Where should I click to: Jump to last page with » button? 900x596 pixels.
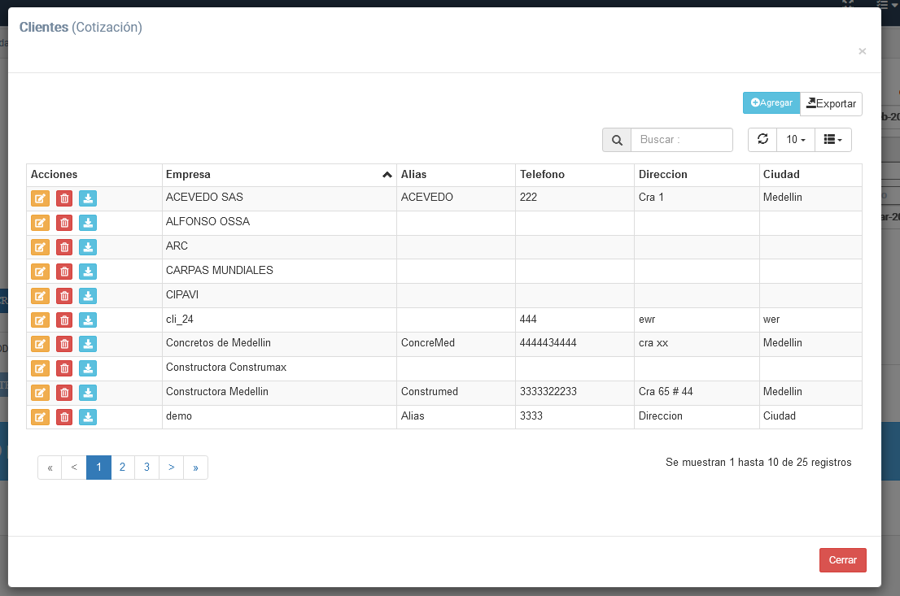tap(195, 468)
